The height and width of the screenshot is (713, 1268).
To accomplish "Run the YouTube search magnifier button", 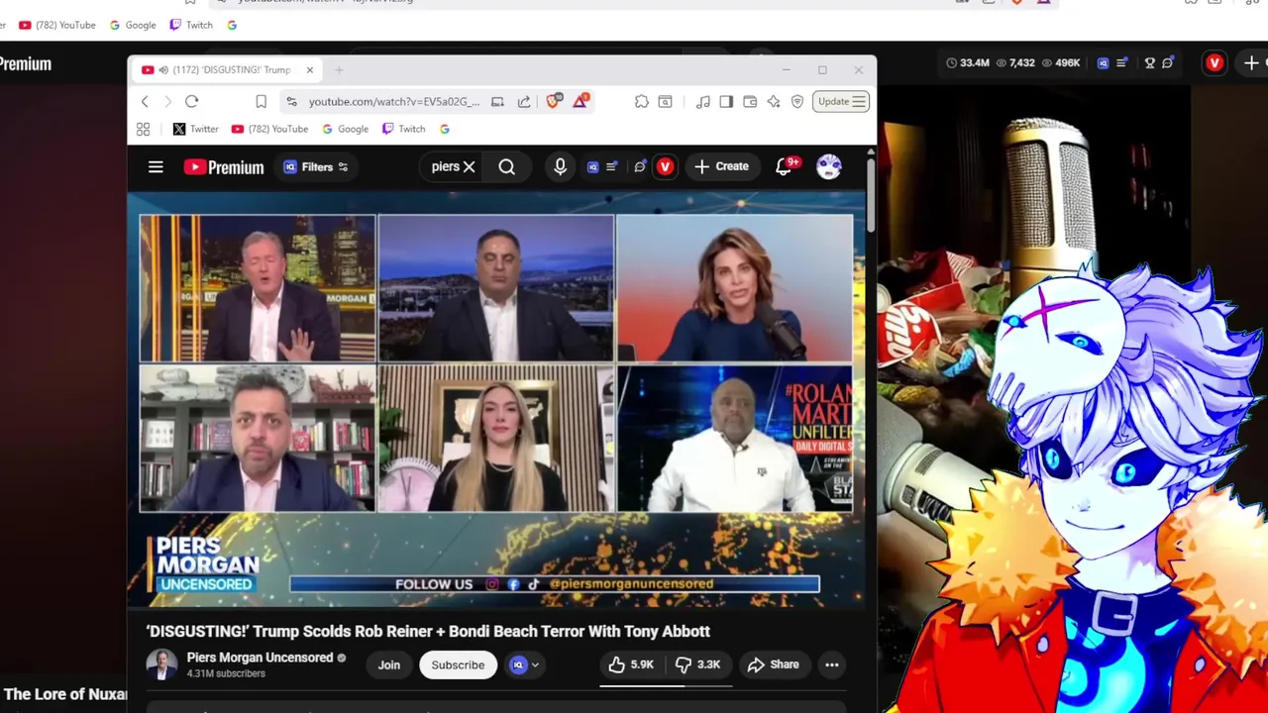I will (507, 166).
